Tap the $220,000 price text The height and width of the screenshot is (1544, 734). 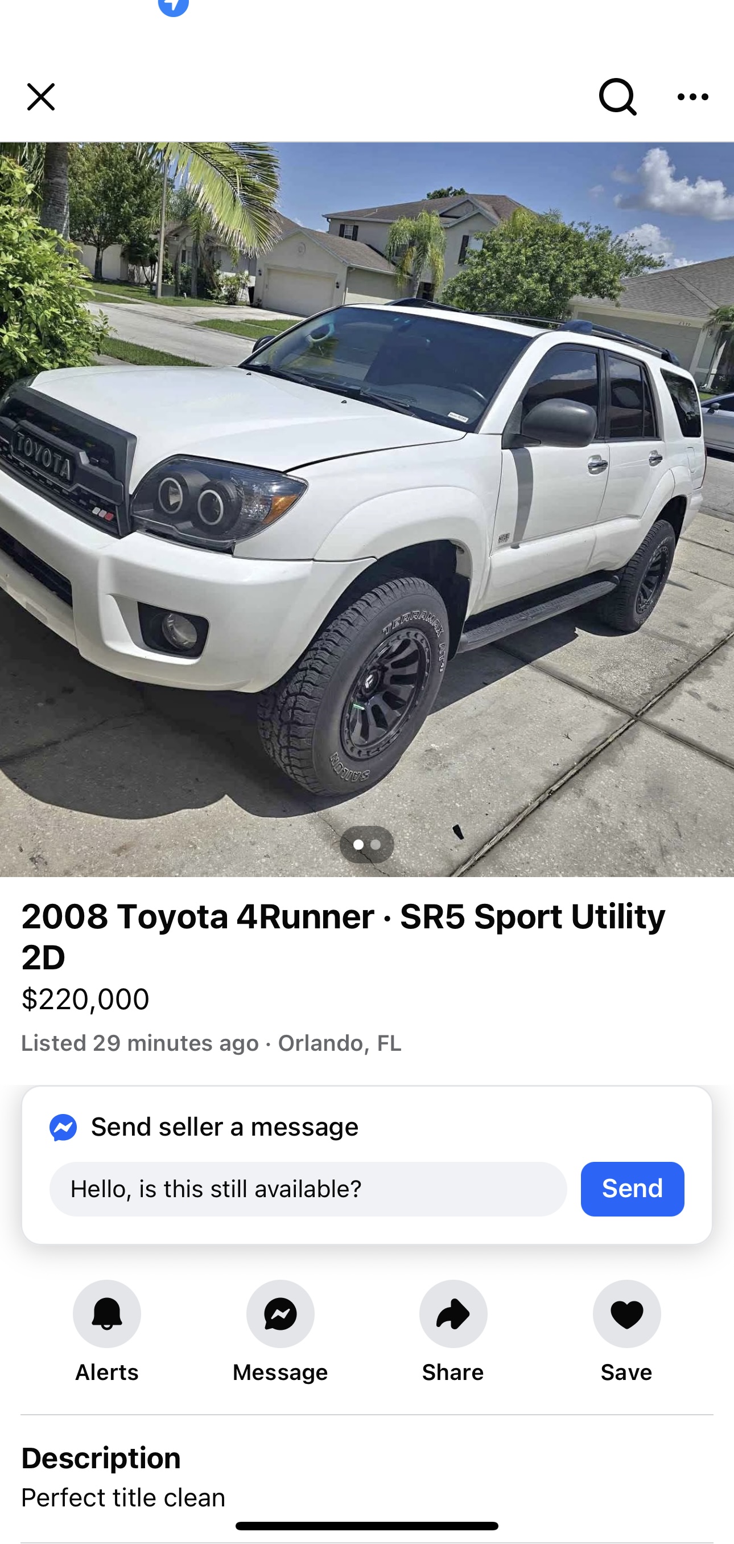(x=85, y=999)
